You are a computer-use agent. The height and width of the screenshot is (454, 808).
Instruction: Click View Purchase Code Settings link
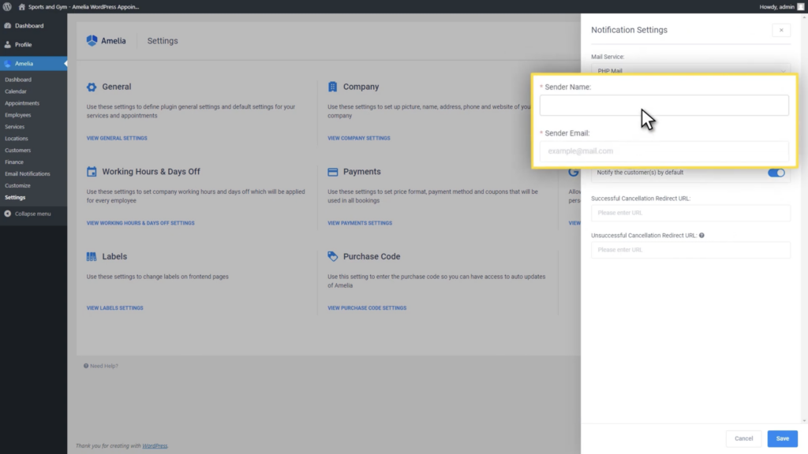pyautogui.click(x=367, y=308)
